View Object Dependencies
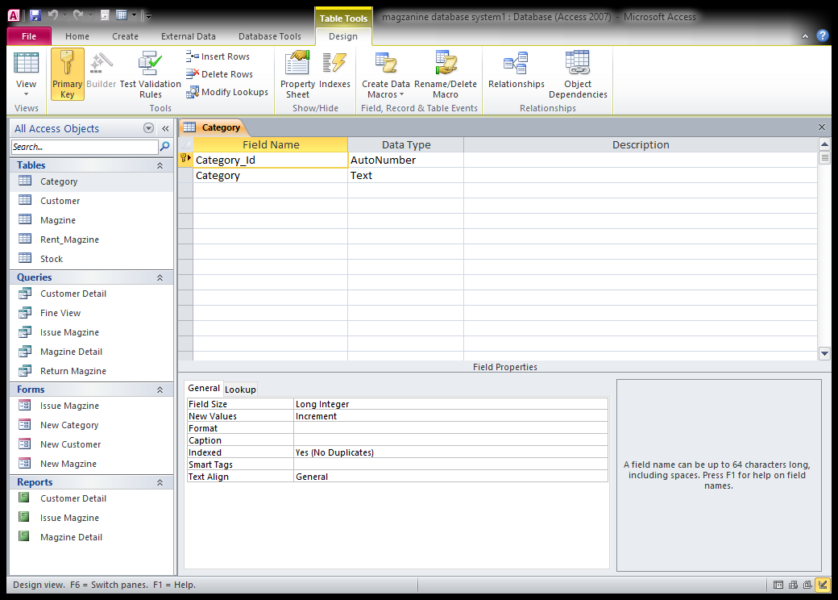This screenshot has width=838, height=600. tap(578, 74)
